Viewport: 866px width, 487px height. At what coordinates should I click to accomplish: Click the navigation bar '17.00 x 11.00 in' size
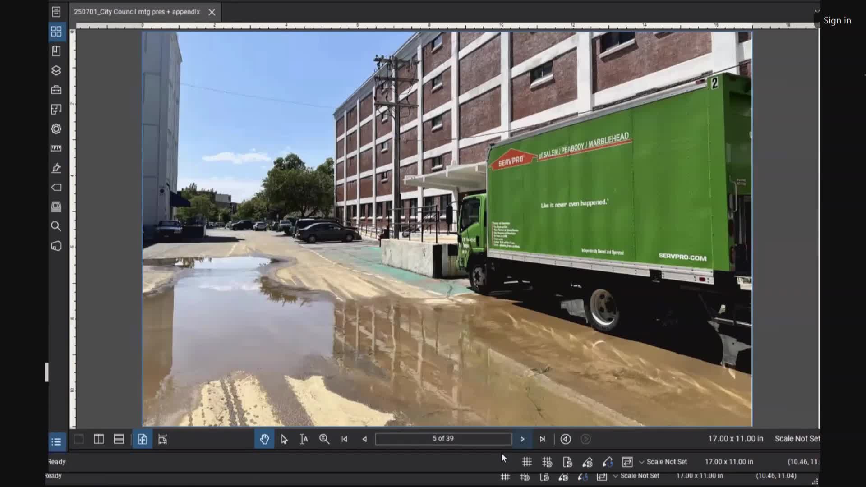click(736, 439)
